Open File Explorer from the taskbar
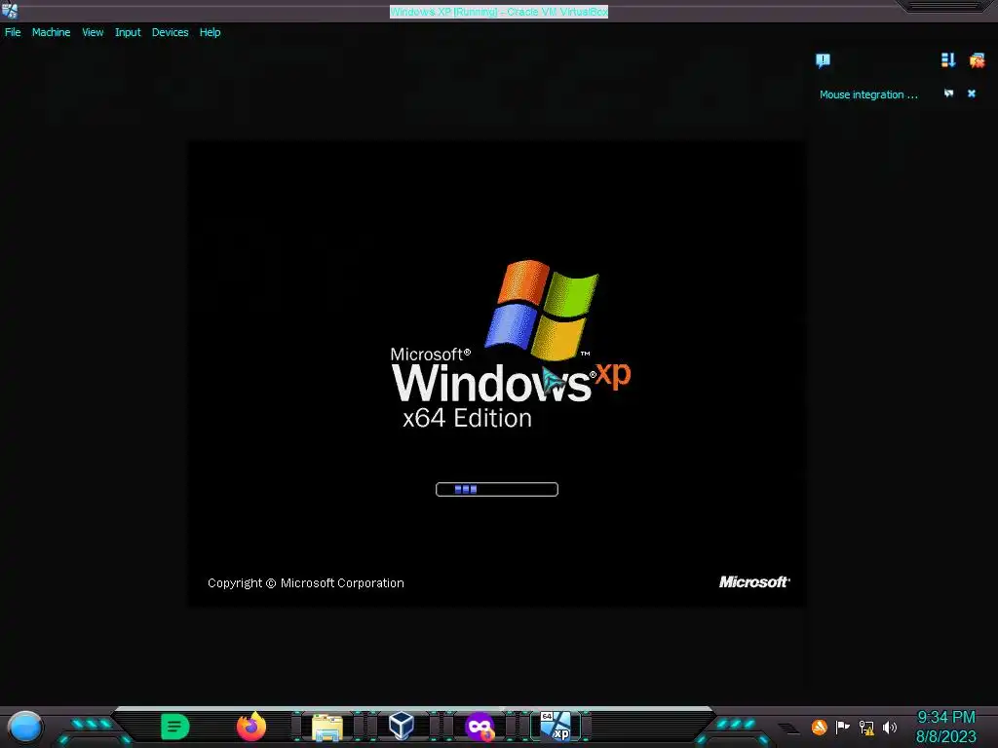The image size is (998, 748). [327, 727]
